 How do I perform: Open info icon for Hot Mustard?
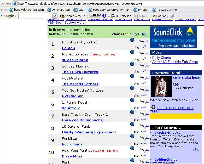[132, 76]
